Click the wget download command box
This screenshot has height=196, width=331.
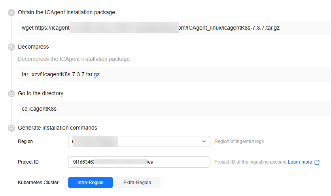(174, 28)
